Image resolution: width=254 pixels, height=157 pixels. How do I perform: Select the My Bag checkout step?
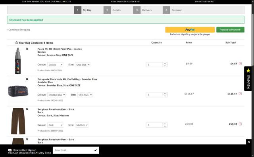click(x=83, y=10)
